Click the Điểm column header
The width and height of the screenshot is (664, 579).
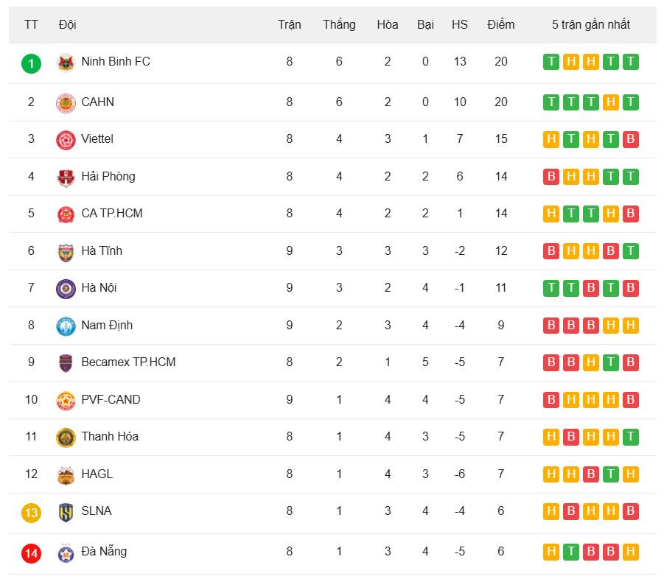[501, 24]
